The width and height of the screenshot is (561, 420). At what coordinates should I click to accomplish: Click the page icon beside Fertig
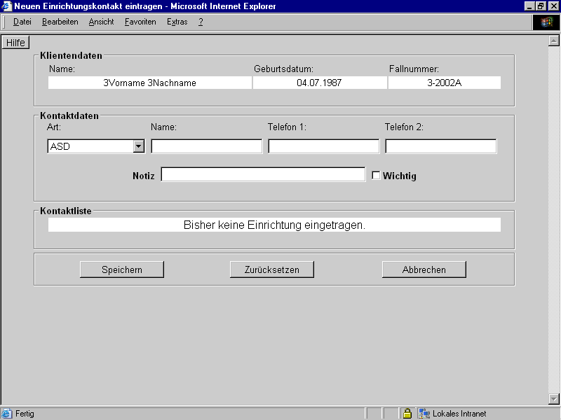(7, 414)
